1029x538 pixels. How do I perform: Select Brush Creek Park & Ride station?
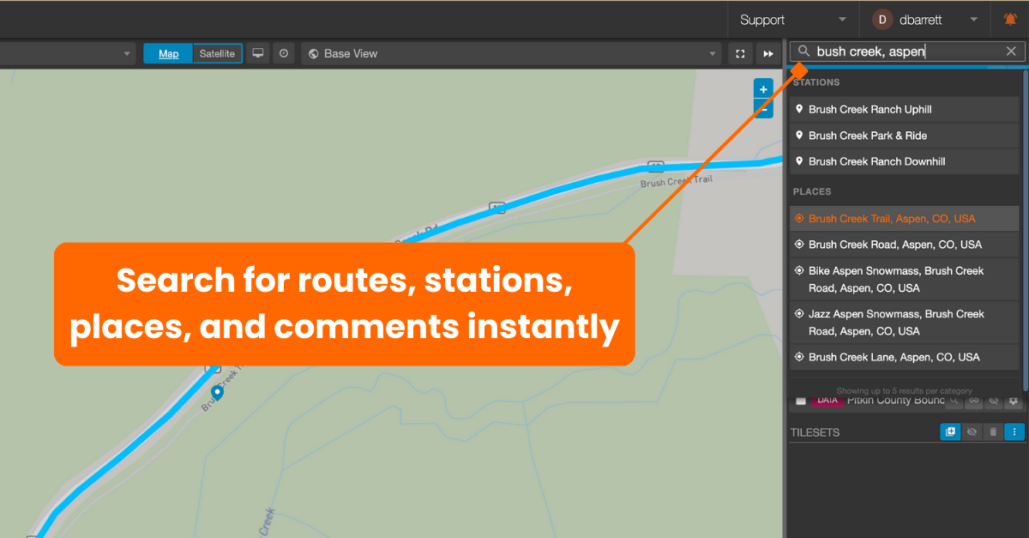click(867, 136)
